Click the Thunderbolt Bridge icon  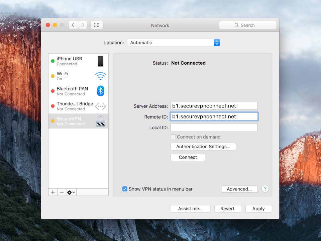click(100, 106)
